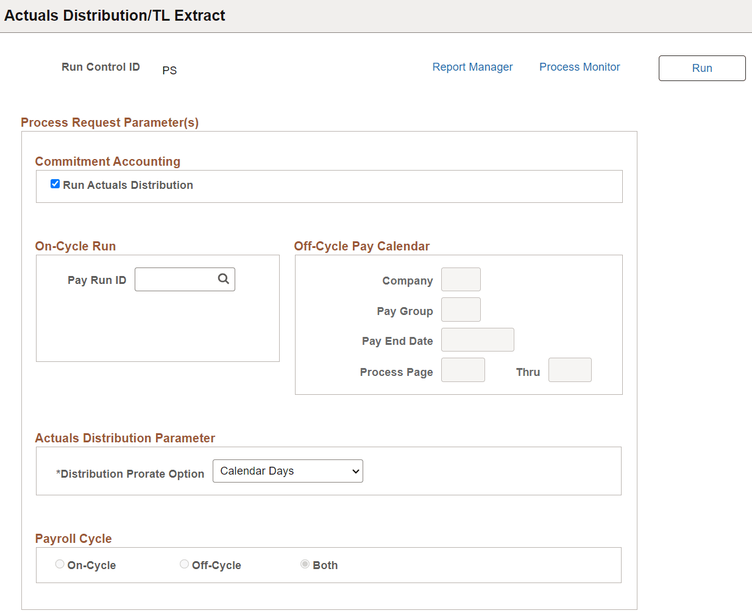Select the Both payroll cycle option

coord(305,564)
